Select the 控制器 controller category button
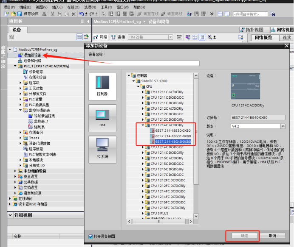 coord(102,86)
